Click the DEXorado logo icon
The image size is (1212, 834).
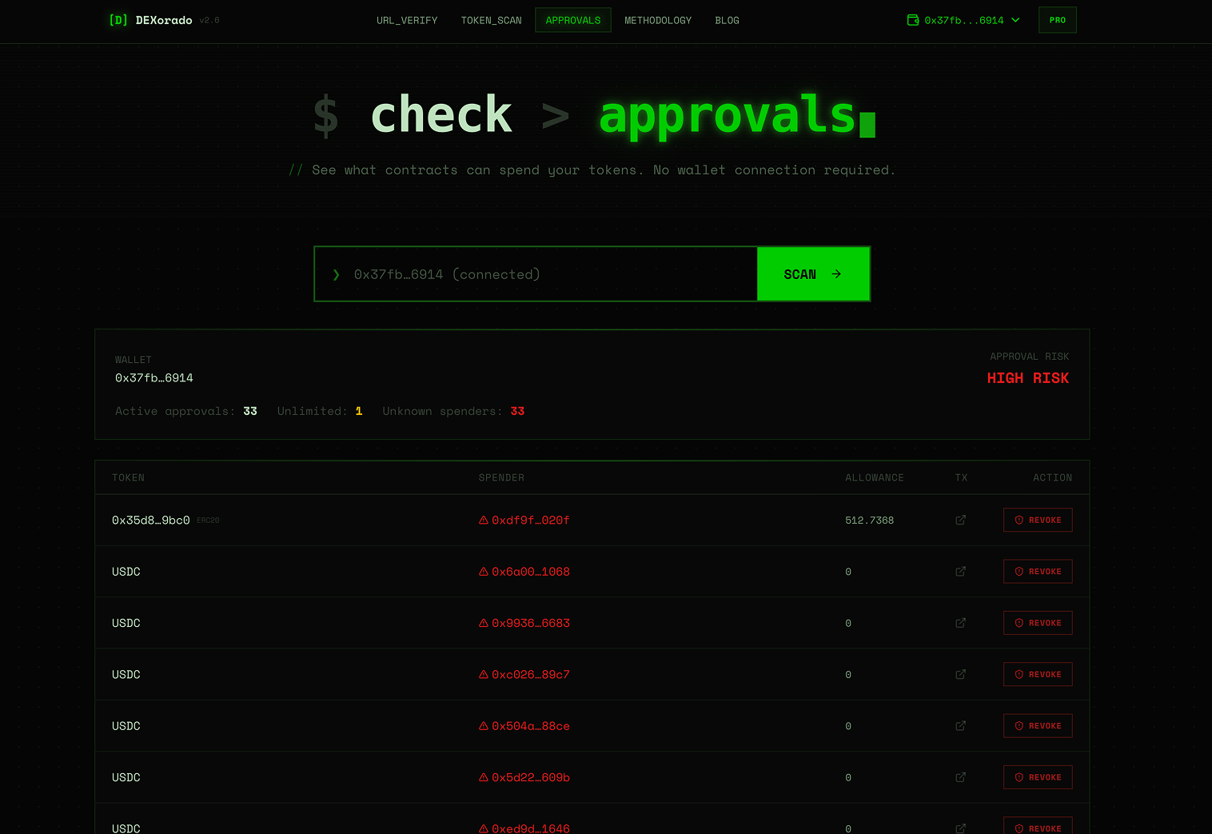tap(118, 20)
